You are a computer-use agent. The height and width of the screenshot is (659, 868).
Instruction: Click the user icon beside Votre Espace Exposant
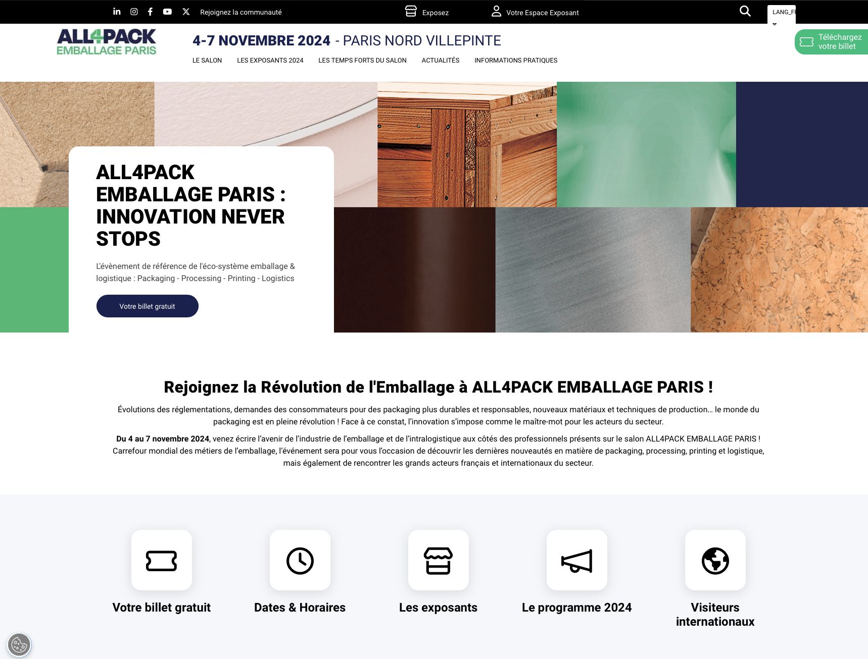click(x=496, y=11)
